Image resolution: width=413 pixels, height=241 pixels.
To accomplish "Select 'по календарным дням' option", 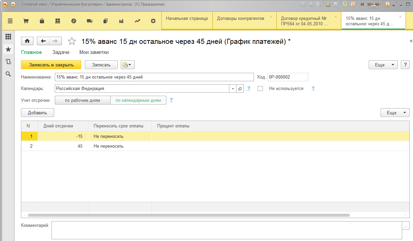I will (x=138, y=100).
